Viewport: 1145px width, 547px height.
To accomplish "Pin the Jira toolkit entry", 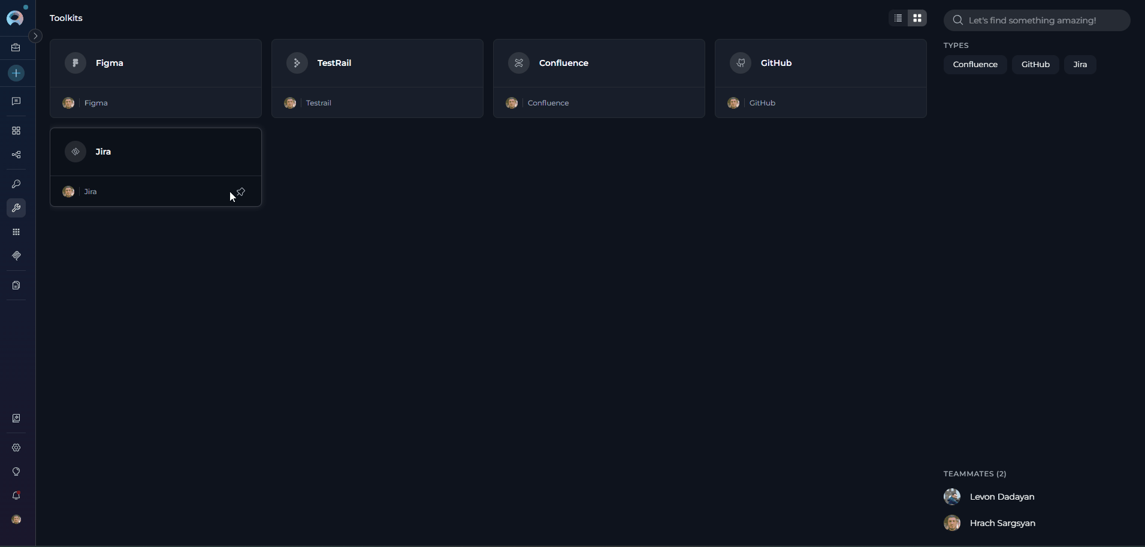I will (x=240, y=192).
